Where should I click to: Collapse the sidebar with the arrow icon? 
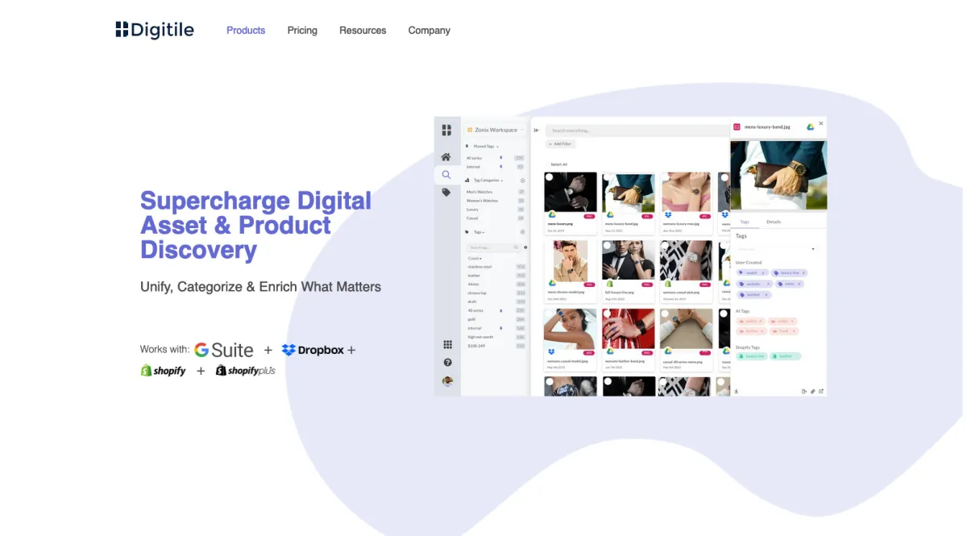point(536,130)
